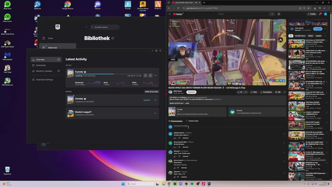
Task: Select the Von Mehr Rezon filter chip
Action: (x=300, y=36)
